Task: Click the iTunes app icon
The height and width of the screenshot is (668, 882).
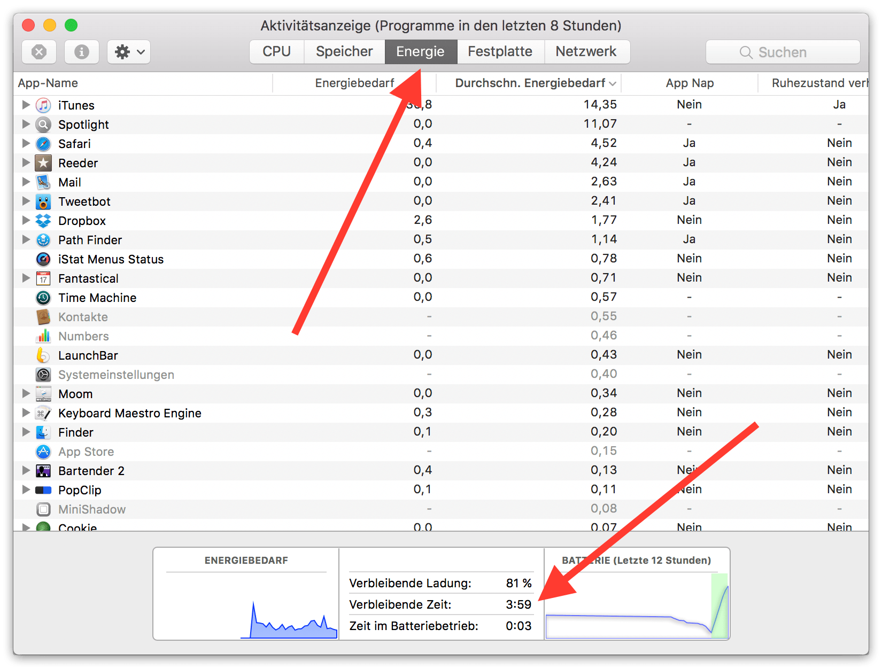Action: (43, 105)
